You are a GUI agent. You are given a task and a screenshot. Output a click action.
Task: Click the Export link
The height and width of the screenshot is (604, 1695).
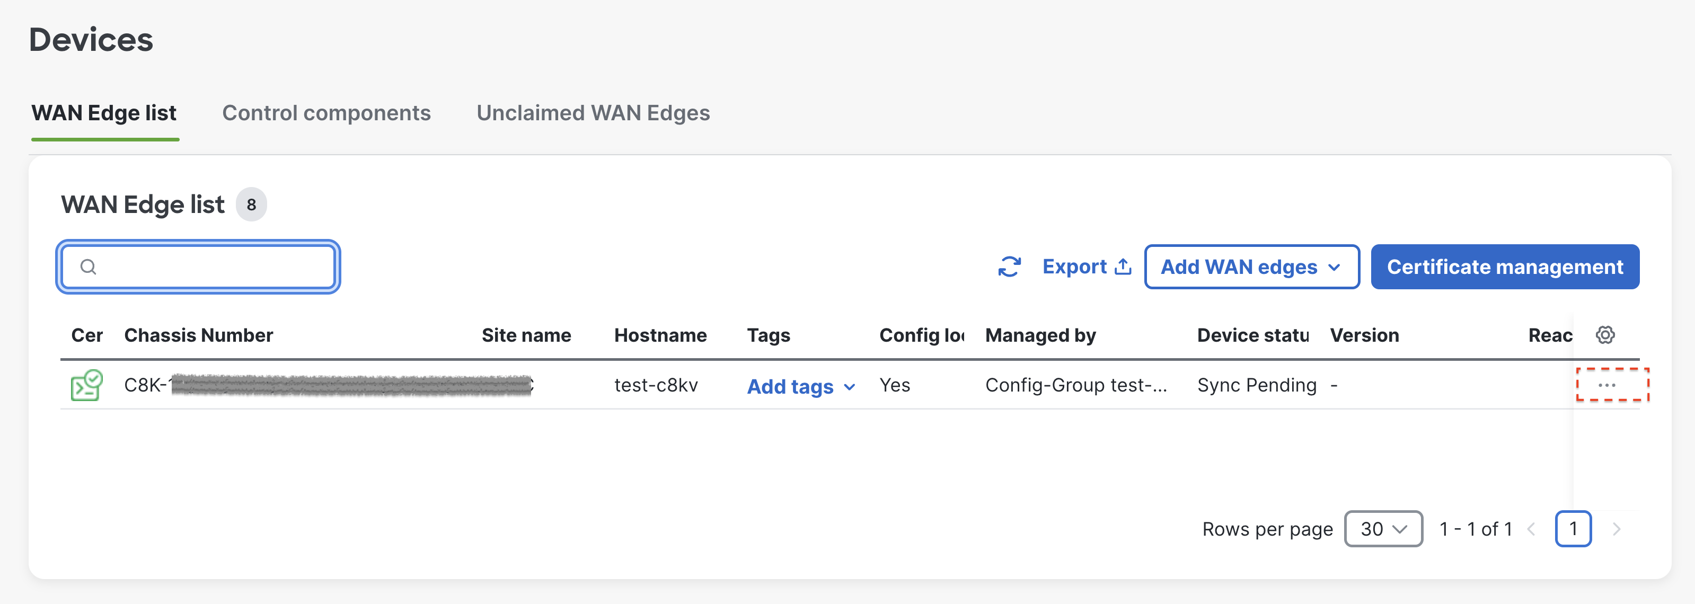coord(1075,266)
